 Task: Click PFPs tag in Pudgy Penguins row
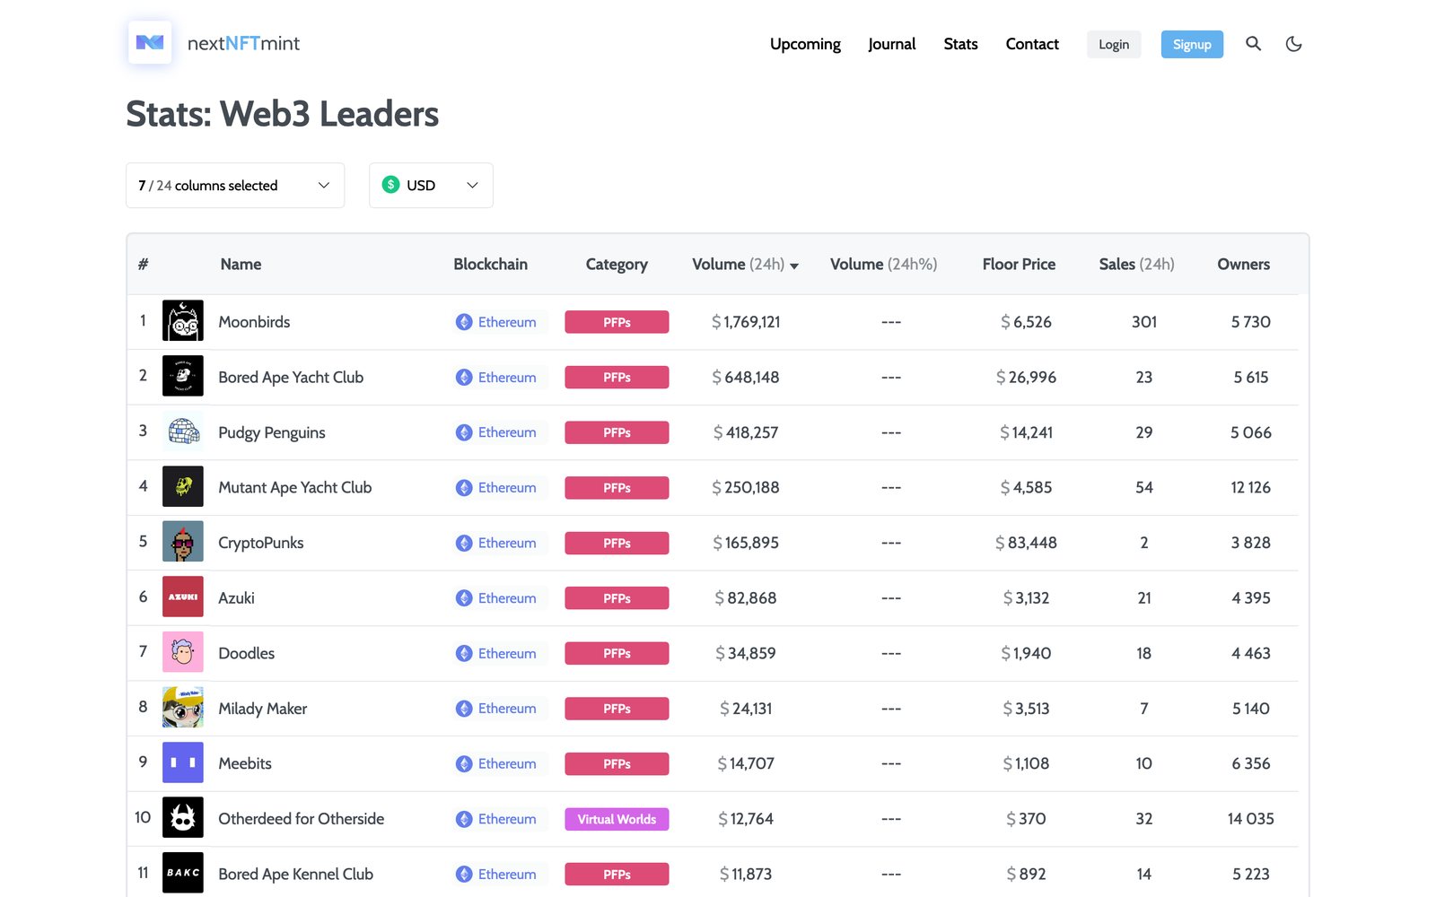(x=617, y=432)
